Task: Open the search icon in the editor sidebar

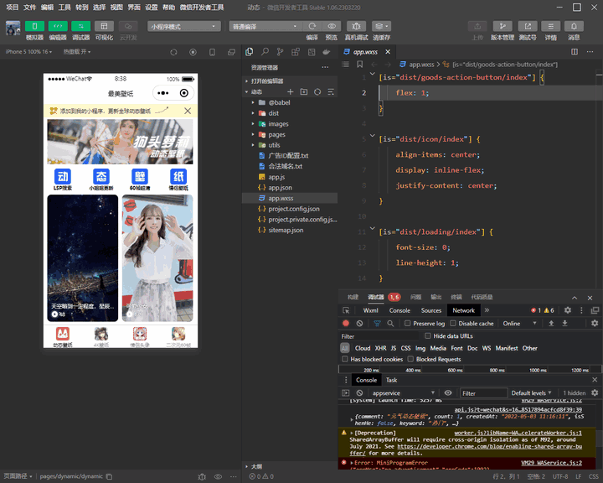Action: pos(265,52)
